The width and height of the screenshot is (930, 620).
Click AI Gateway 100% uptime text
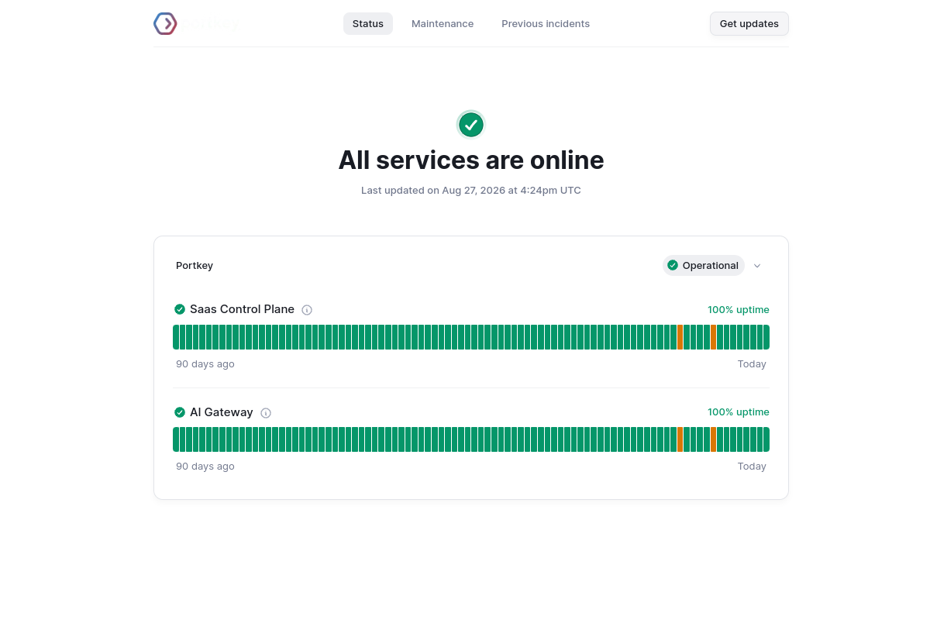(x=739, y=412)
